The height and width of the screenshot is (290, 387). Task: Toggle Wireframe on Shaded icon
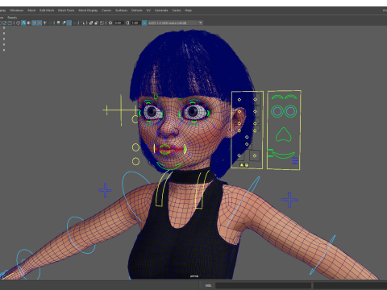point(34,23)
